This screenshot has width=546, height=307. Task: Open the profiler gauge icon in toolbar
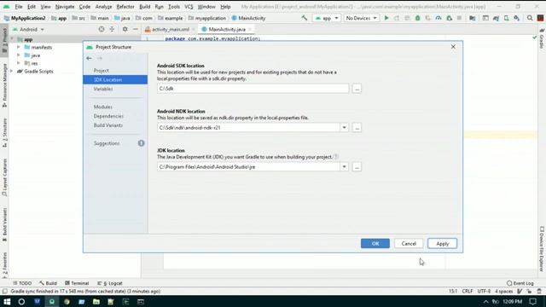point(439,18)
